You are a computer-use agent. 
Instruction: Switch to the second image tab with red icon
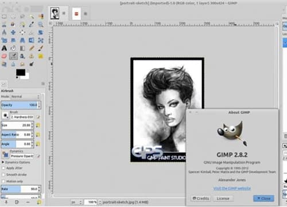(76, 14)
